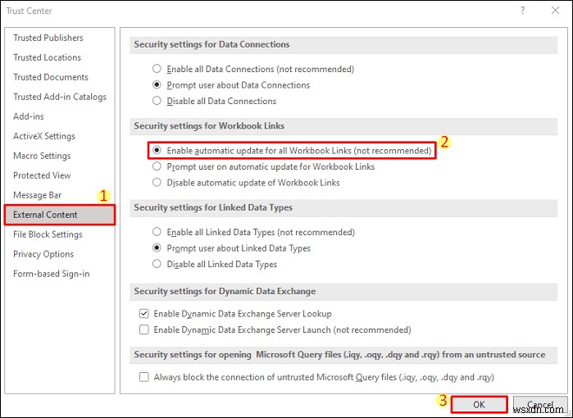573x418 pixels.
Task: Go to Trusted Locations settings
Action: pyautogui.click(x=48, y=57)
